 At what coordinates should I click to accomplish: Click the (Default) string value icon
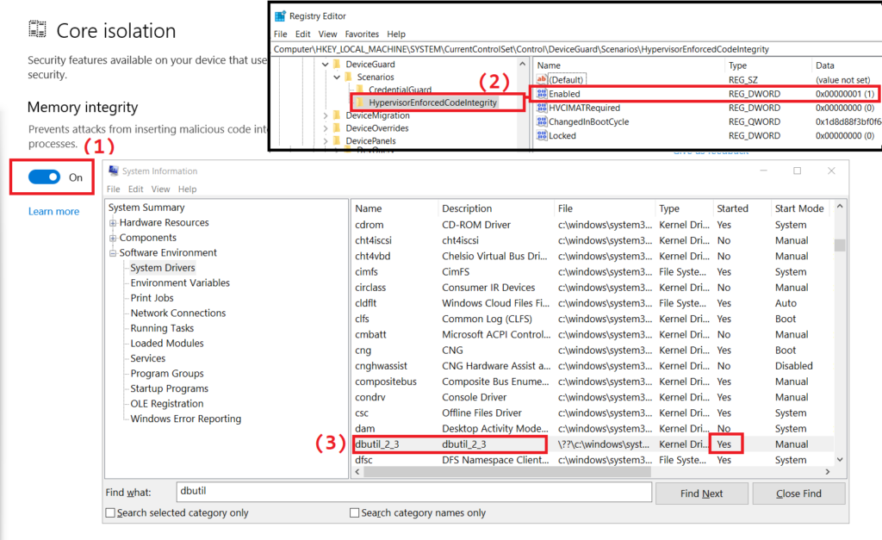[542, 79]
